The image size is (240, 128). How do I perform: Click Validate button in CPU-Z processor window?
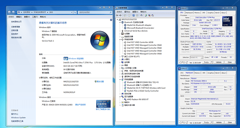(x=218, y=62)
